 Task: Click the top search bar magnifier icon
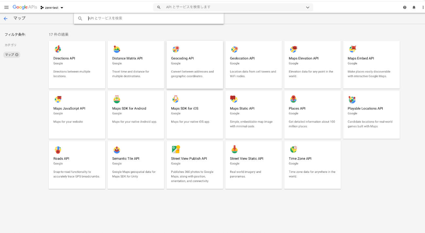159,7
